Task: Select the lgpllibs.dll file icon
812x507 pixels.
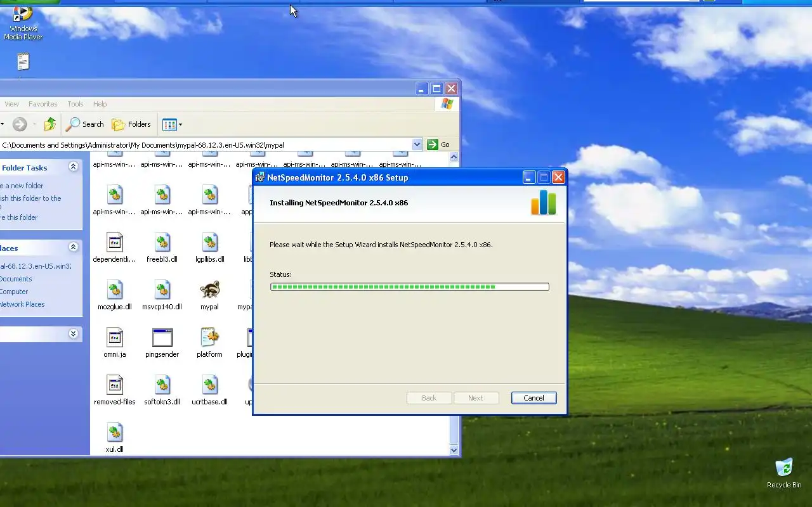Action: point(209,242)
